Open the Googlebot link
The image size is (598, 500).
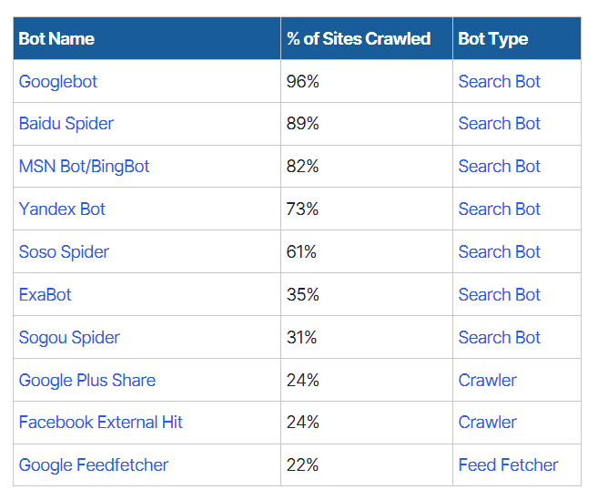58,82
